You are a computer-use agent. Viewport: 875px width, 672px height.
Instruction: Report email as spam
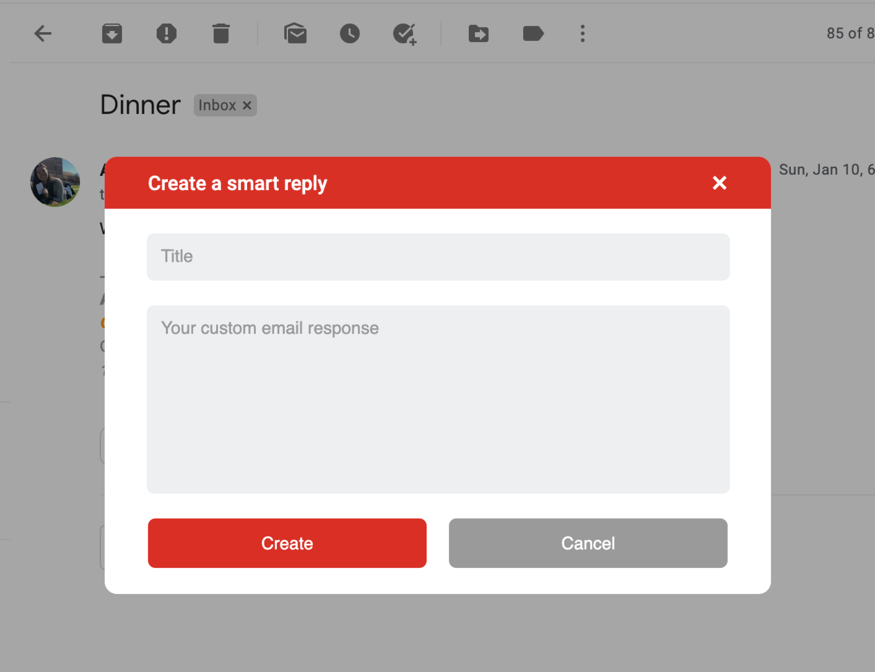pos(166,33)
